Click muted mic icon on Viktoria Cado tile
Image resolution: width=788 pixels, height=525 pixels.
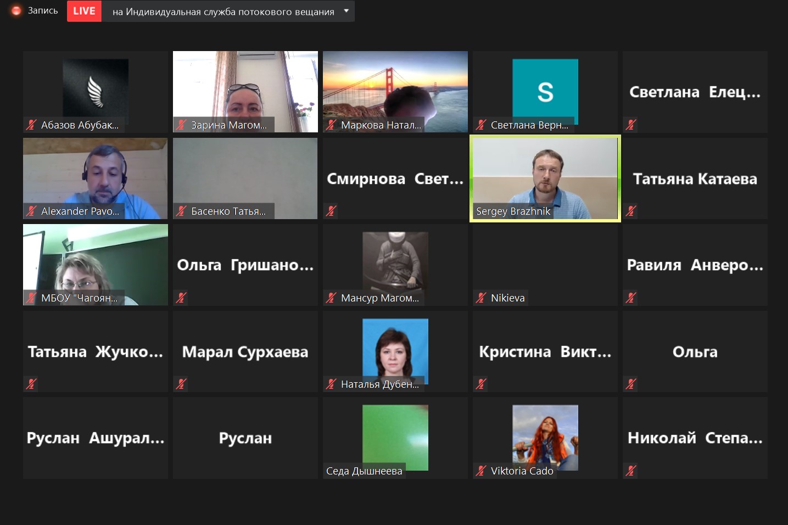481,471
